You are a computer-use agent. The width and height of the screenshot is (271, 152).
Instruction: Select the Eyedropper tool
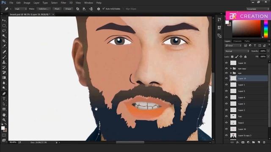click(4, 46)
